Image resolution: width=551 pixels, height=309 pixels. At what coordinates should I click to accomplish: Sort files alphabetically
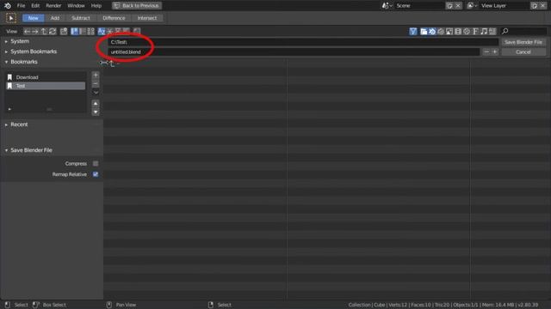pos(102,31)
